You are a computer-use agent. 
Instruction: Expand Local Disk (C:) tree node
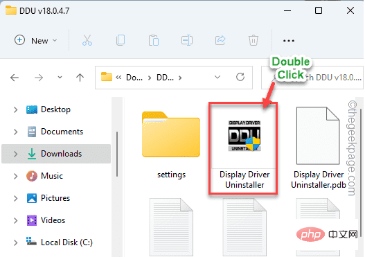[16, 242]
